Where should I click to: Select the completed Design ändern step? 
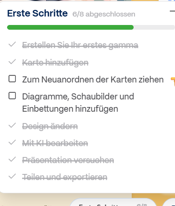click(x=50, y=126)
